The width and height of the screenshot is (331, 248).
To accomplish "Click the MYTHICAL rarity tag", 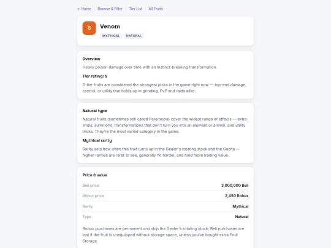I will (x=111, y=36).
